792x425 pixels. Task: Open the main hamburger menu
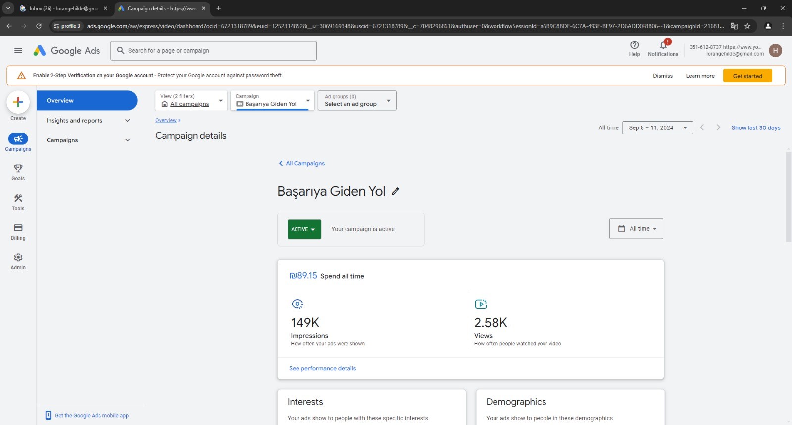click(x=18, y=50)
